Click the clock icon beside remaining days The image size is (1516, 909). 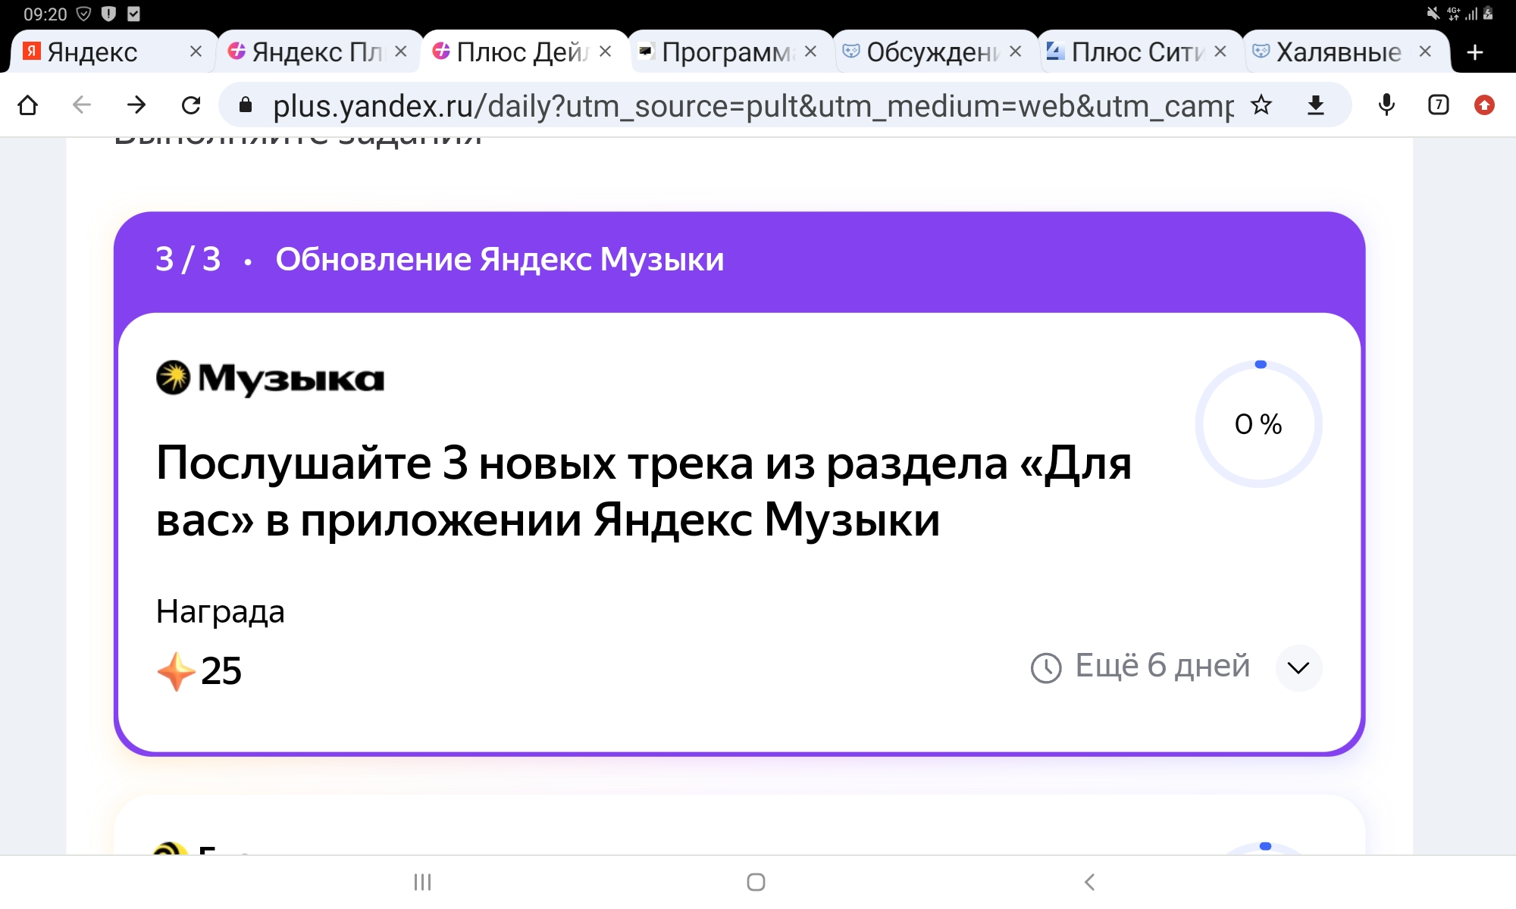pyautogui.click(x=1046, y=667)
